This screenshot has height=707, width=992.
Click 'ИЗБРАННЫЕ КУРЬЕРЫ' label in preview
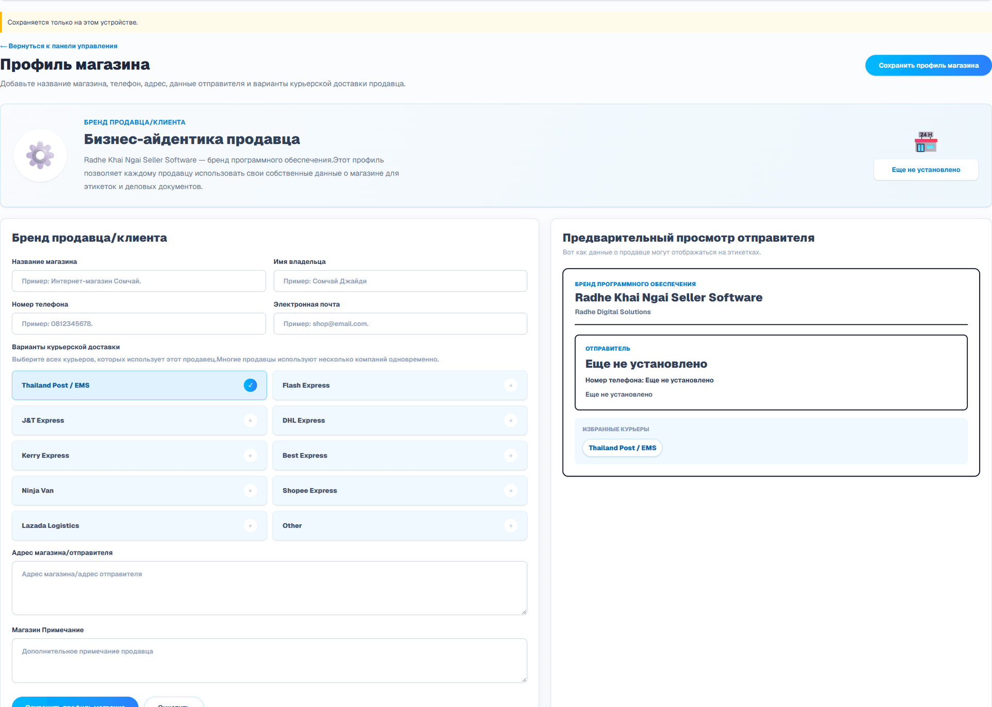coord(616,429)
